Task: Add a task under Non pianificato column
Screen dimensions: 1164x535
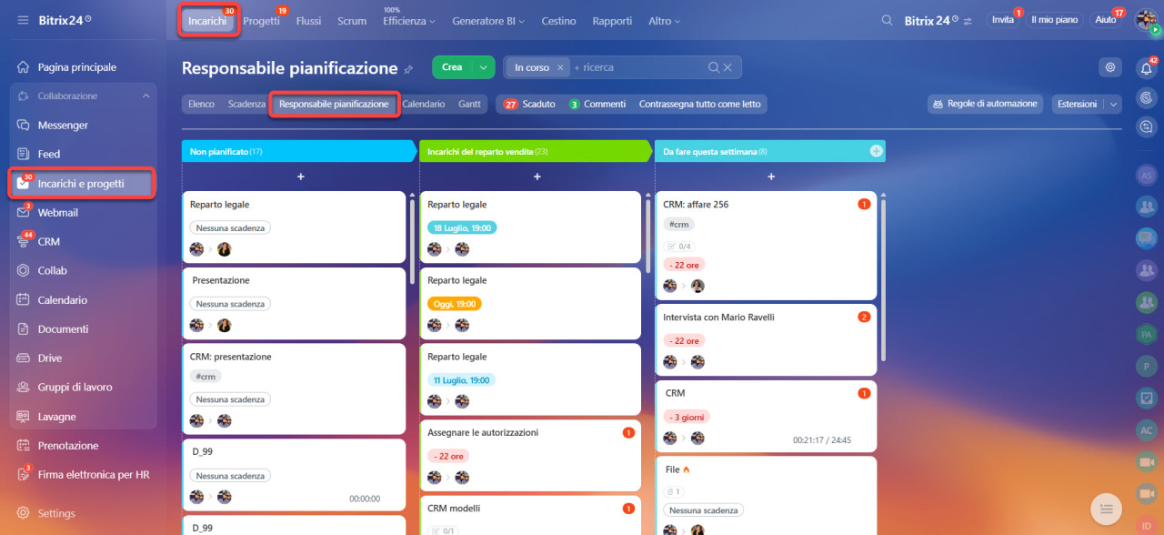Action: (x=300, y=177)
